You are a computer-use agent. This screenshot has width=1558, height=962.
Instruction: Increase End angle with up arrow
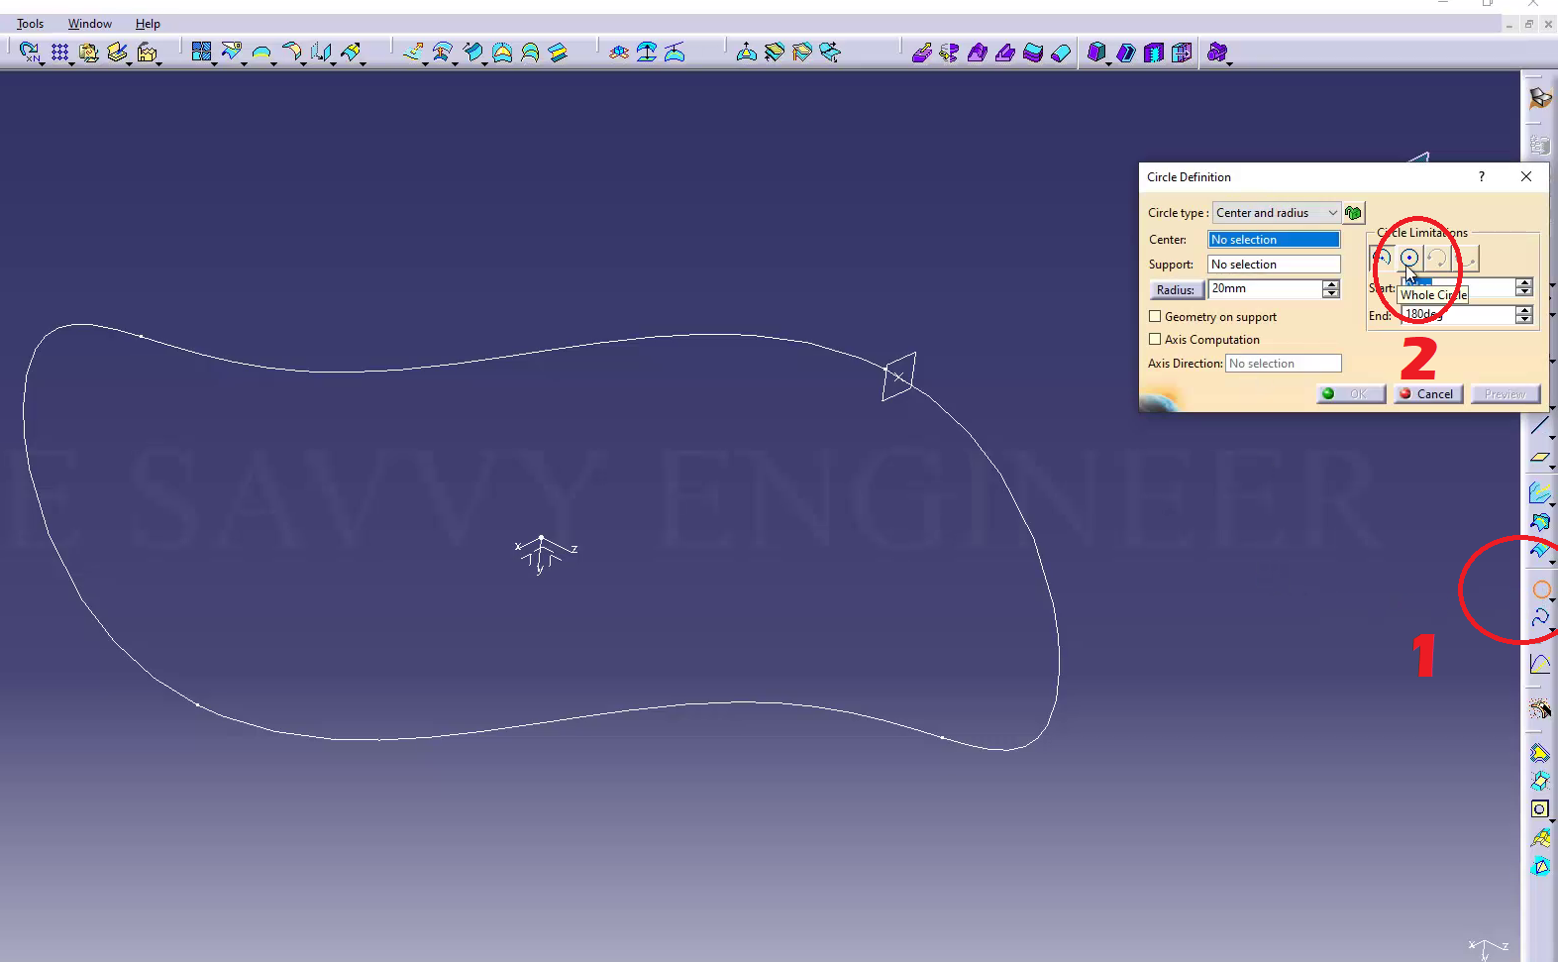tap(1524, 310)
